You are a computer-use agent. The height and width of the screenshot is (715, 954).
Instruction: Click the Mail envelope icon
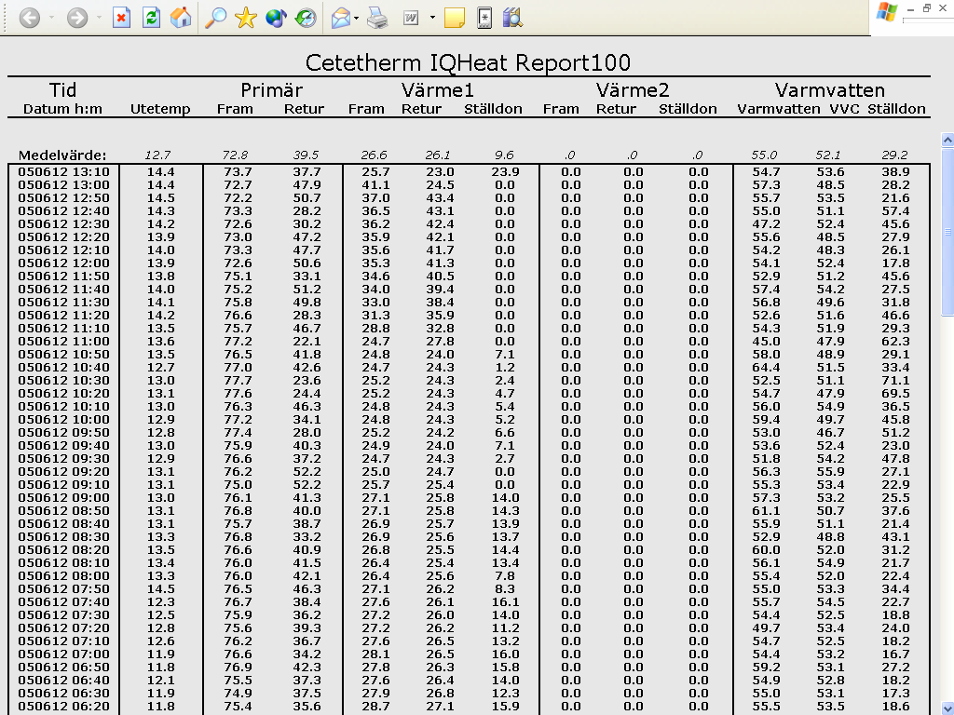[x=341, y=19]
